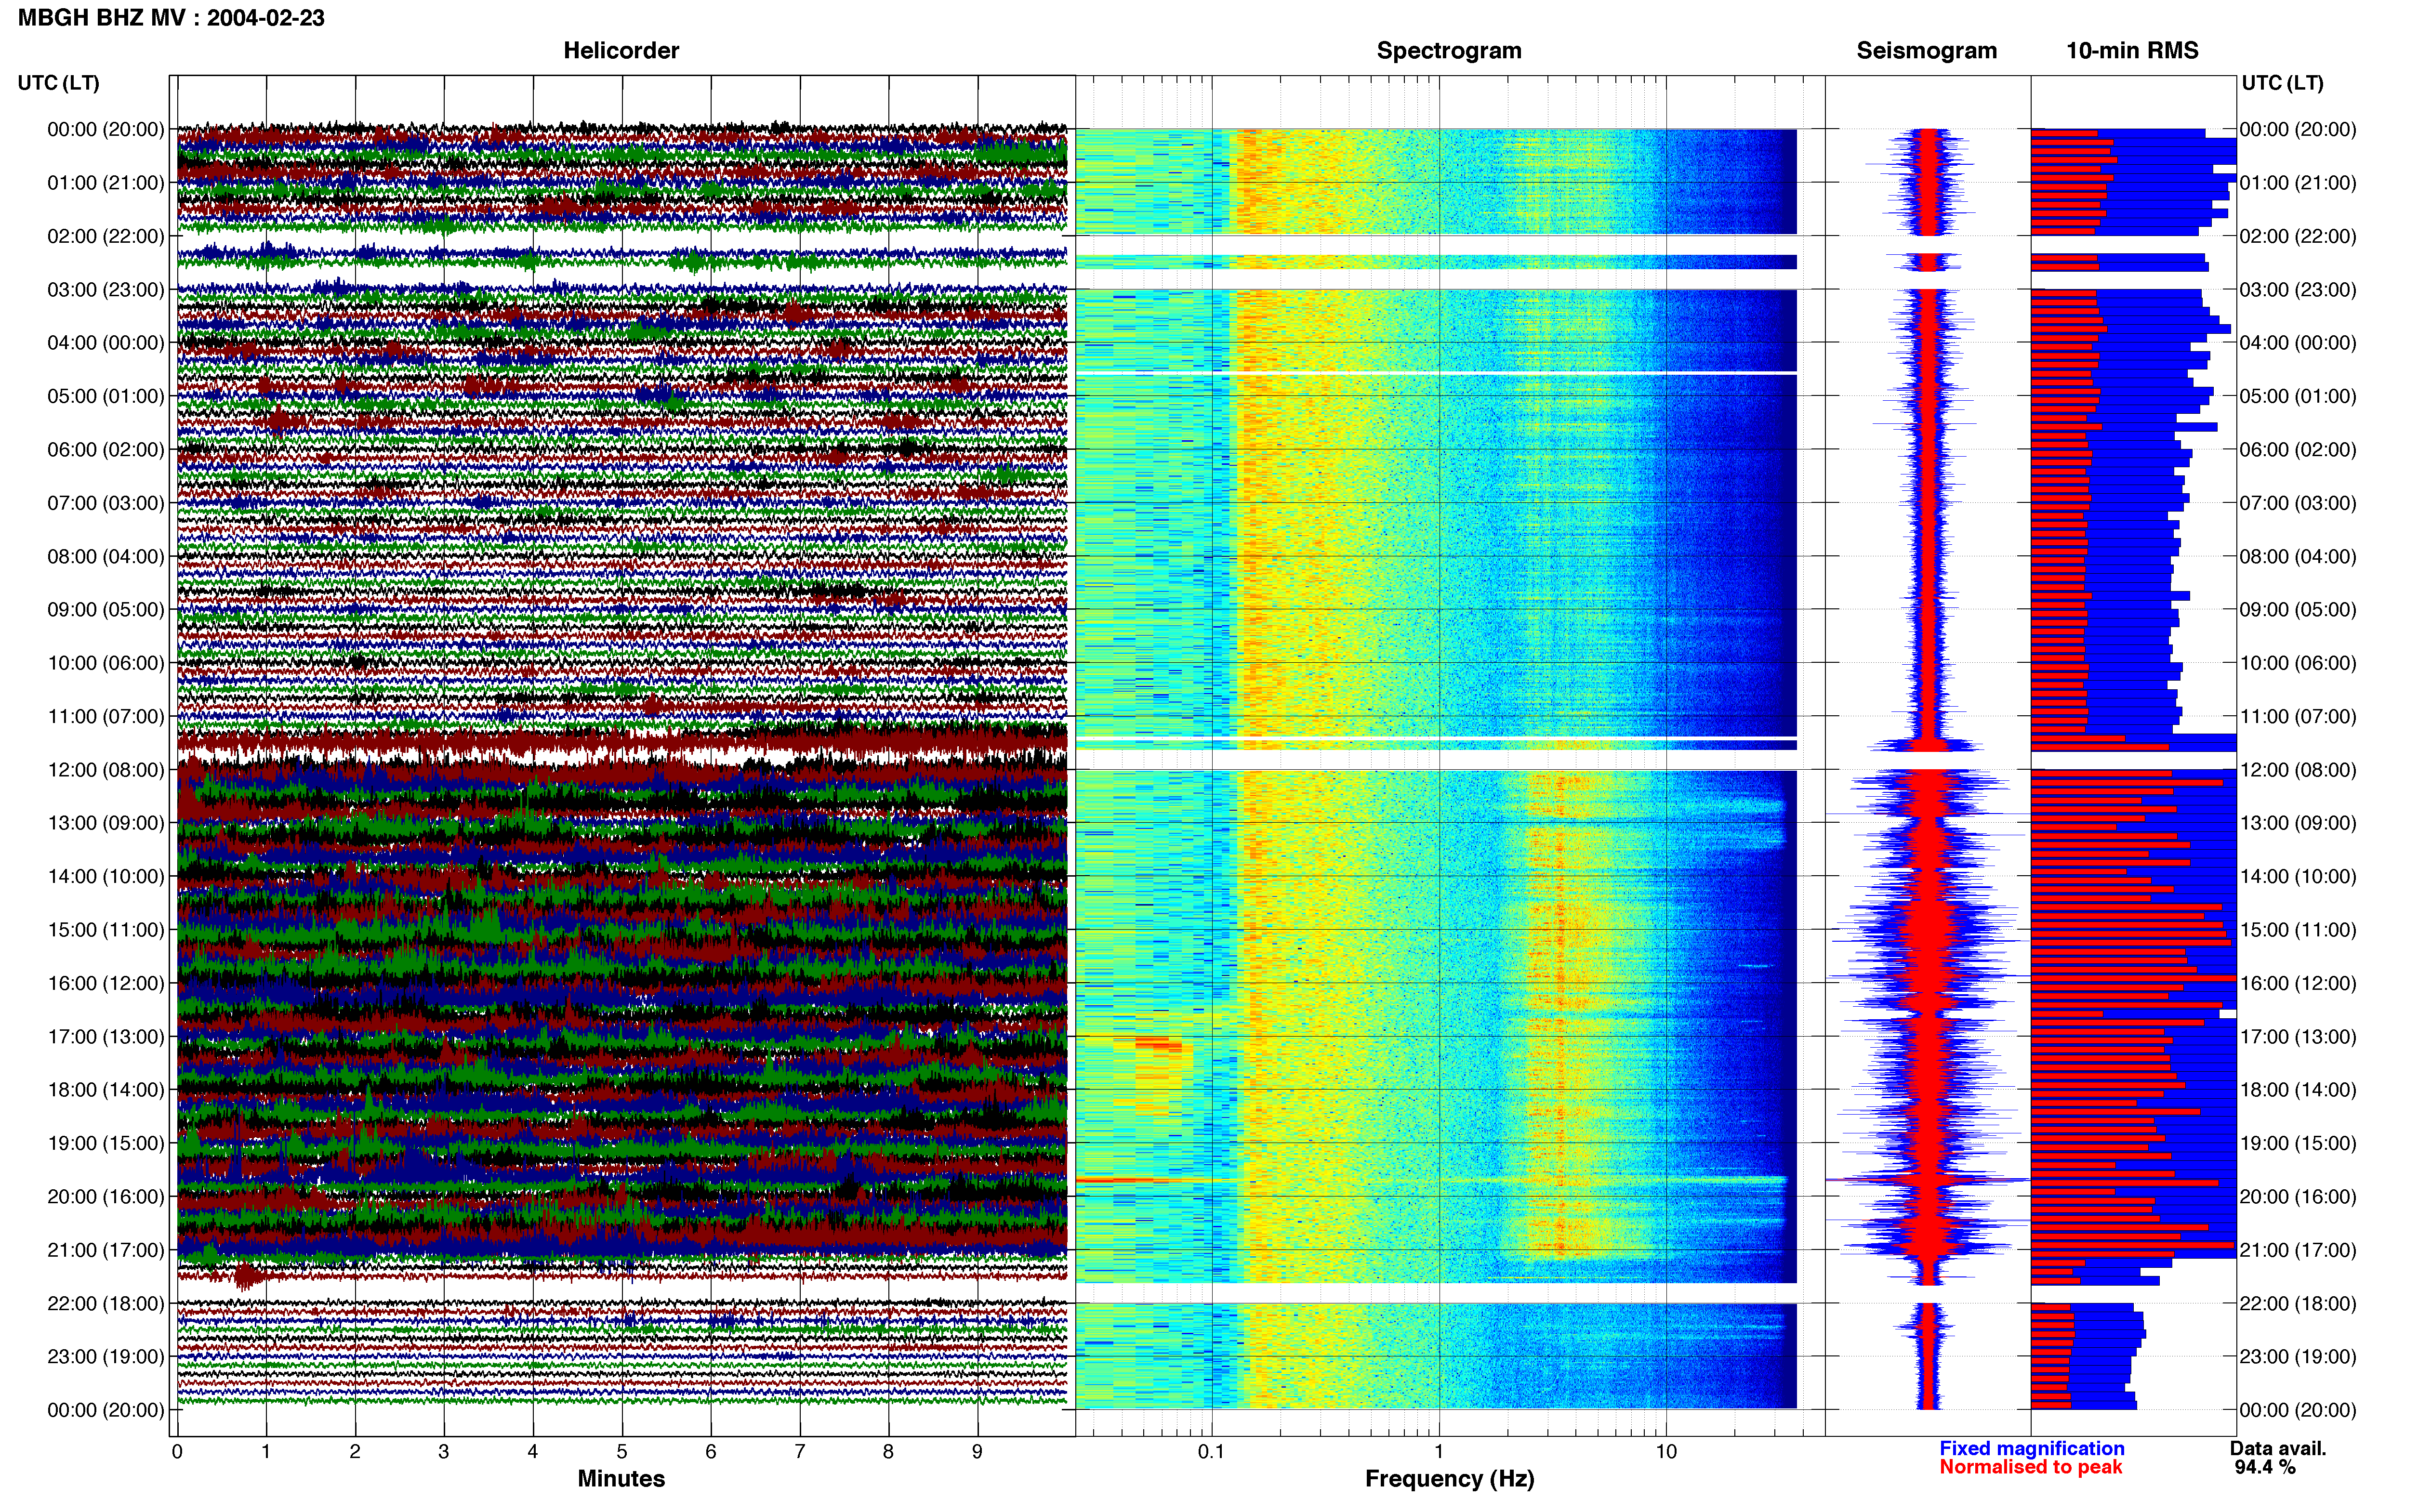Click left axis label '15:00 (11:00)'
The width and height of the screenshot is (2418, 1512).
pyautogui.click(x=106, y=929)
